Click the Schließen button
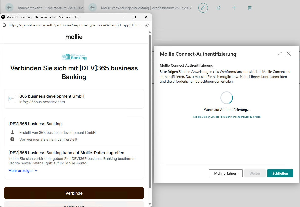This screenshot has width=300, height=207. coord(280,173)
